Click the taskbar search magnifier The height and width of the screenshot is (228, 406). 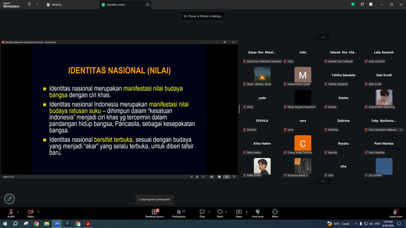coord(15,224)
